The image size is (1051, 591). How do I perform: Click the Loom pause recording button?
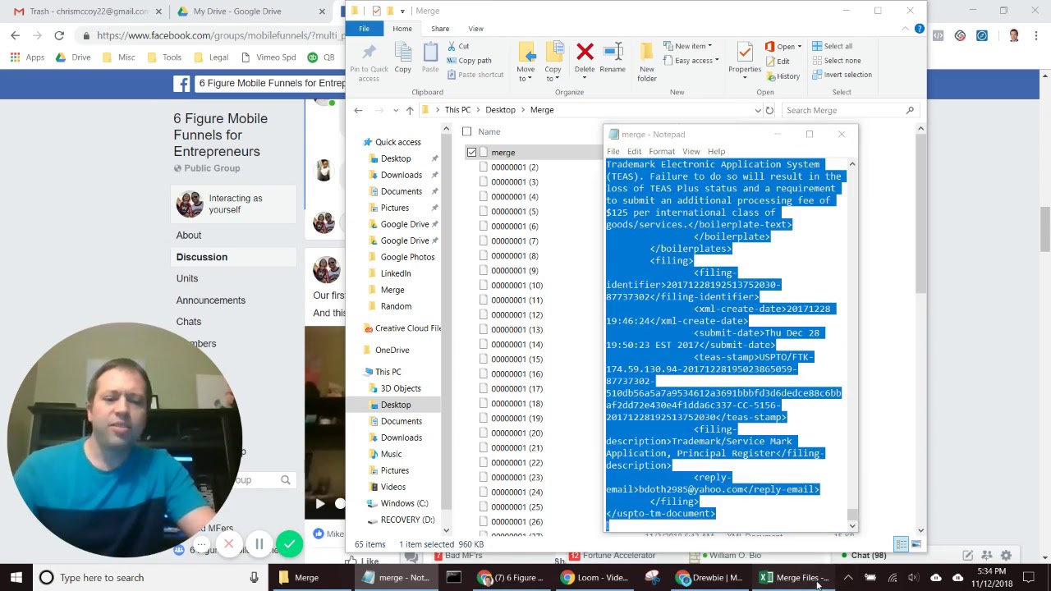(259, 543)
